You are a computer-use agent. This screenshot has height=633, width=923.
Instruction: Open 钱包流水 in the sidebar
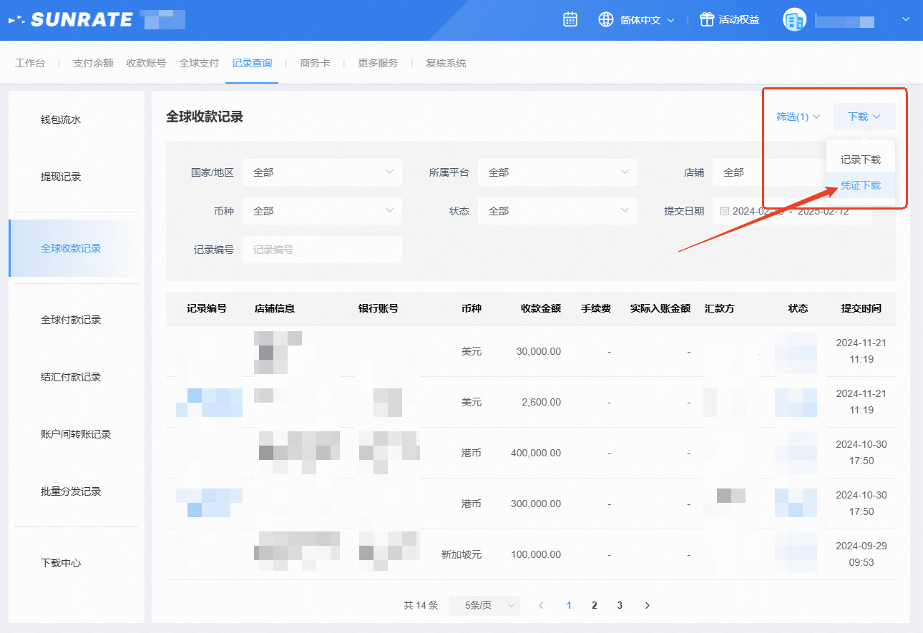(61, 119)
